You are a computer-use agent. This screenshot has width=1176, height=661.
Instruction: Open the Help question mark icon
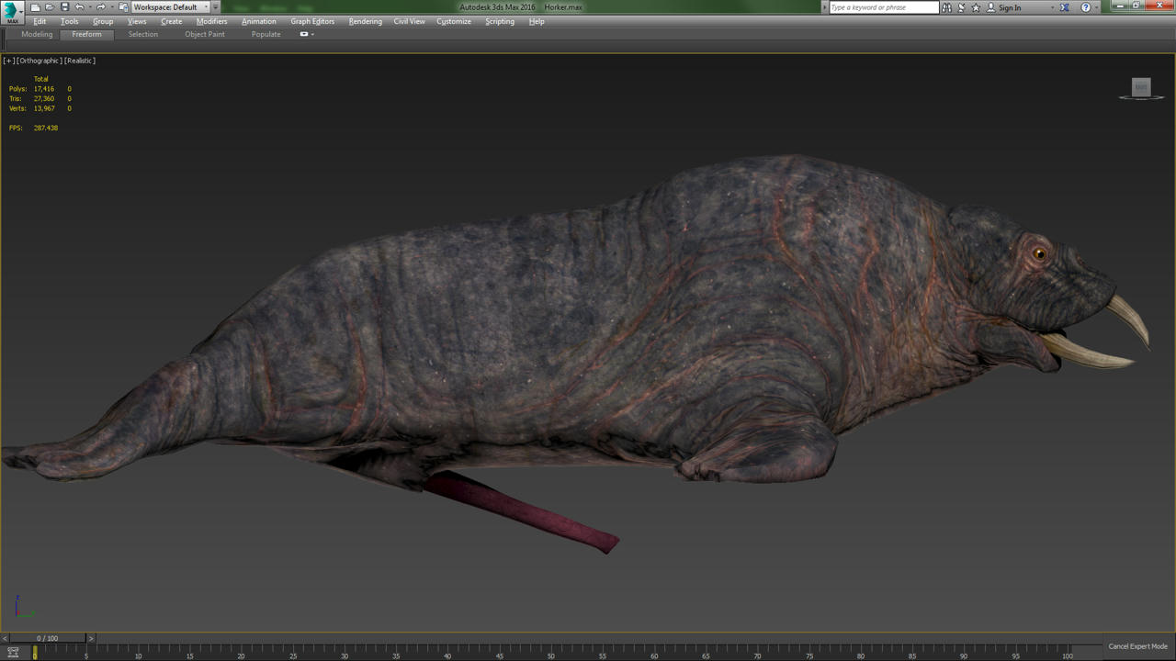[x=1085, y=7]
